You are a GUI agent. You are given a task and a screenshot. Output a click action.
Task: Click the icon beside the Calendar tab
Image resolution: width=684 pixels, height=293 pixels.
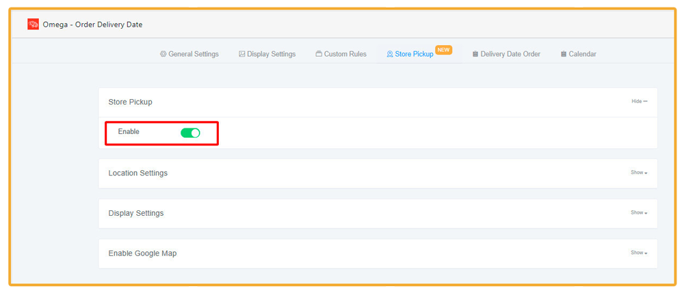pyautogui.click(x=564, y=54)
